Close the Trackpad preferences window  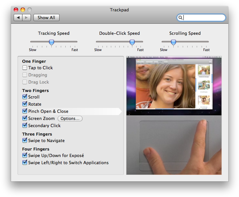point(16,10)
